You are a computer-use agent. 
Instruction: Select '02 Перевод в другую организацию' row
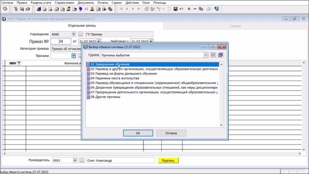click(x=153, y=69)
